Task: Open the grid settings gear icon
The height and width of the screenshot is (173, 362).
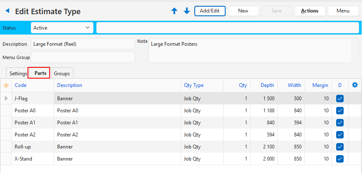Action: point(355,85)
